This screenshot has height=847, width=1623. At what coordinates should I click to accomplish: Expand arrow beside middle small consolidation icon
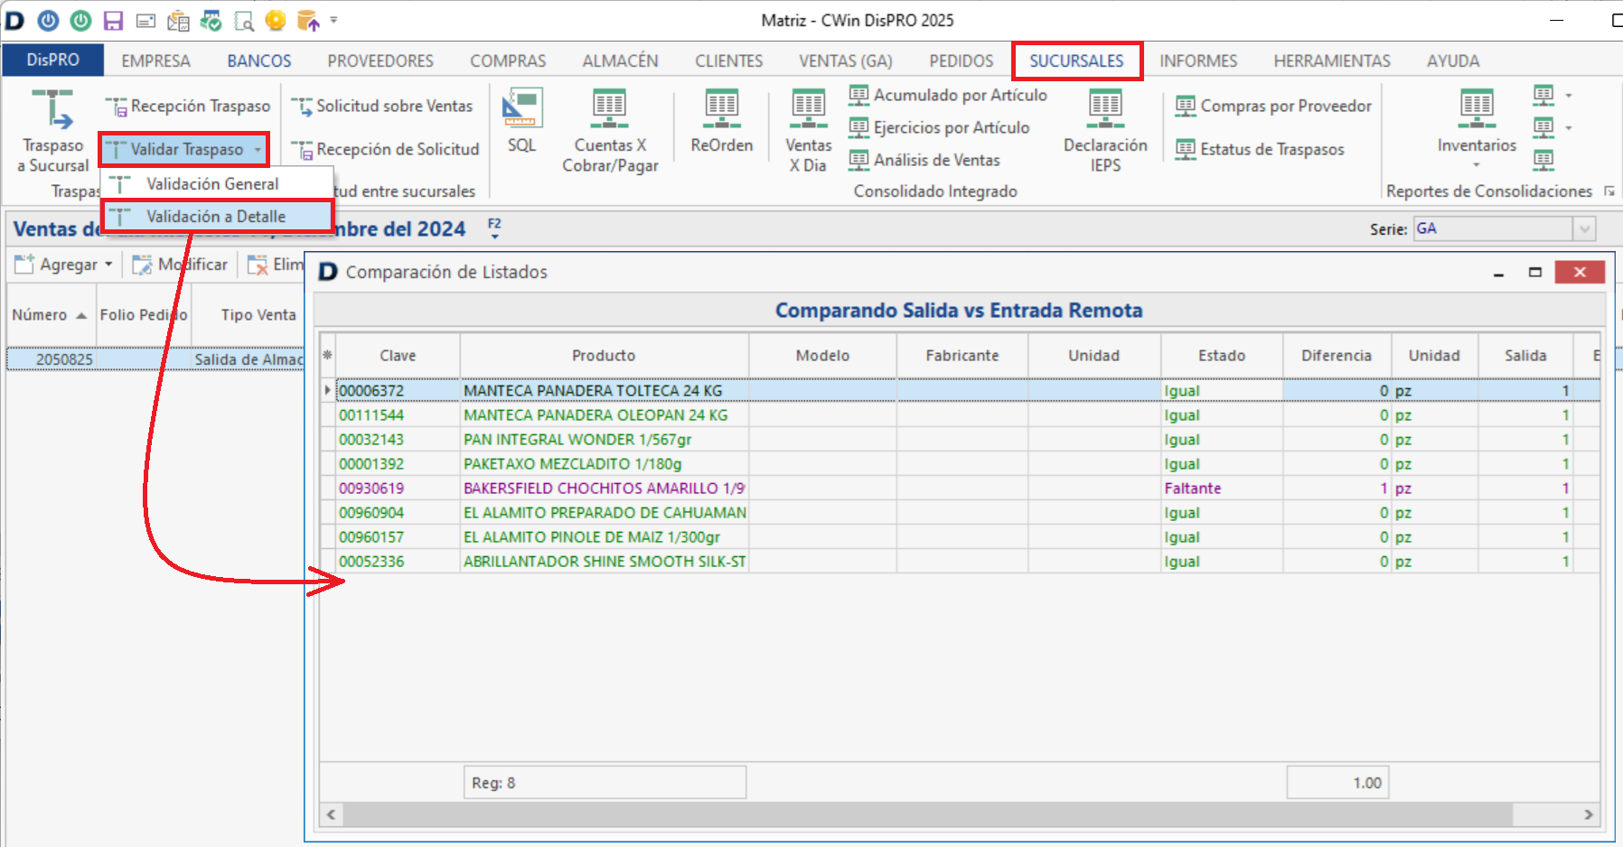[x=1569, y=127]
